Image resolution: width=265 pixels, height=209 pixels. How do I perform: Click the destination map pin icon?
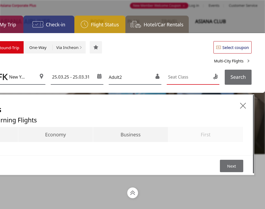[41, 76]
